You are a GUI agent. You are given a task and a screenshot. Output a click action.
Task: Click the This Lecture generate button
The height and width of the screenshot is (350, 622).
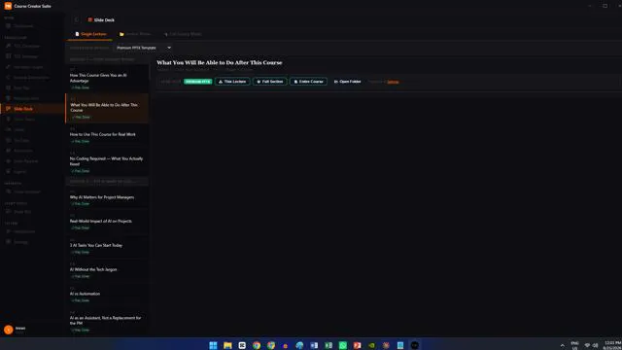232,82
